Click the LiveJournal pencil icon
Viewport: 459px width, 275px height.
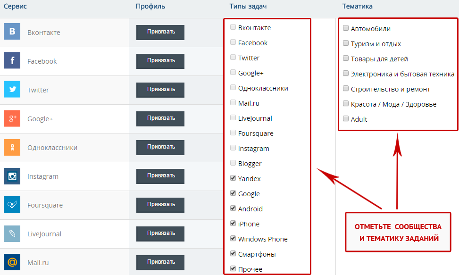[x=12, y=233]
